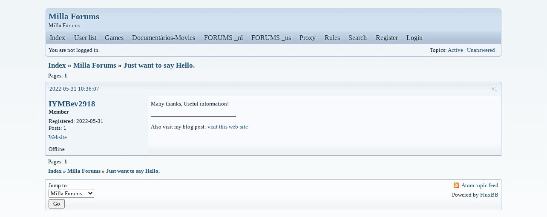
Task: Open the Atom topic feed link
Action: pos(480,186)
